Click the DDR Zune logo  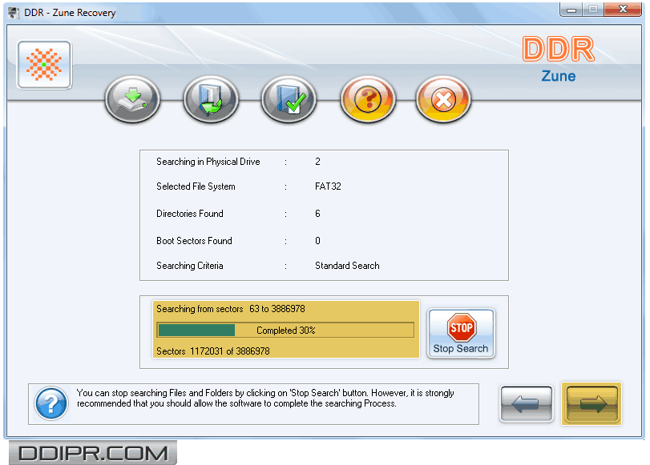559,59
